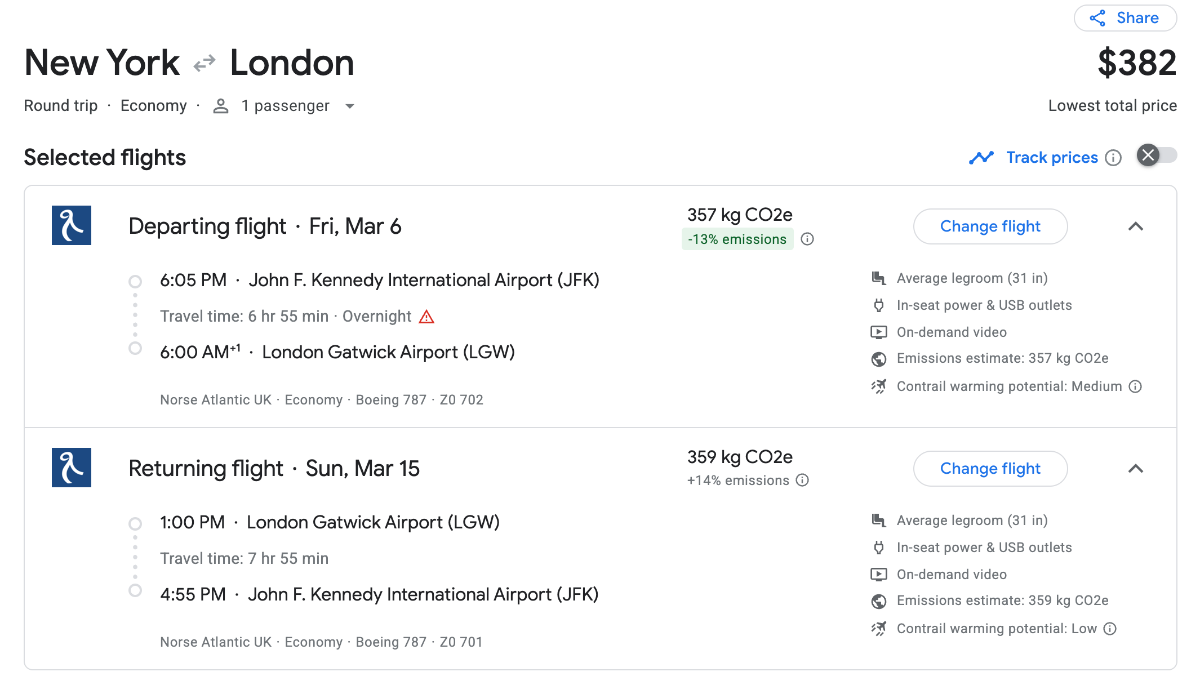Collapse the returning flight details

(x=1136, y=469)
